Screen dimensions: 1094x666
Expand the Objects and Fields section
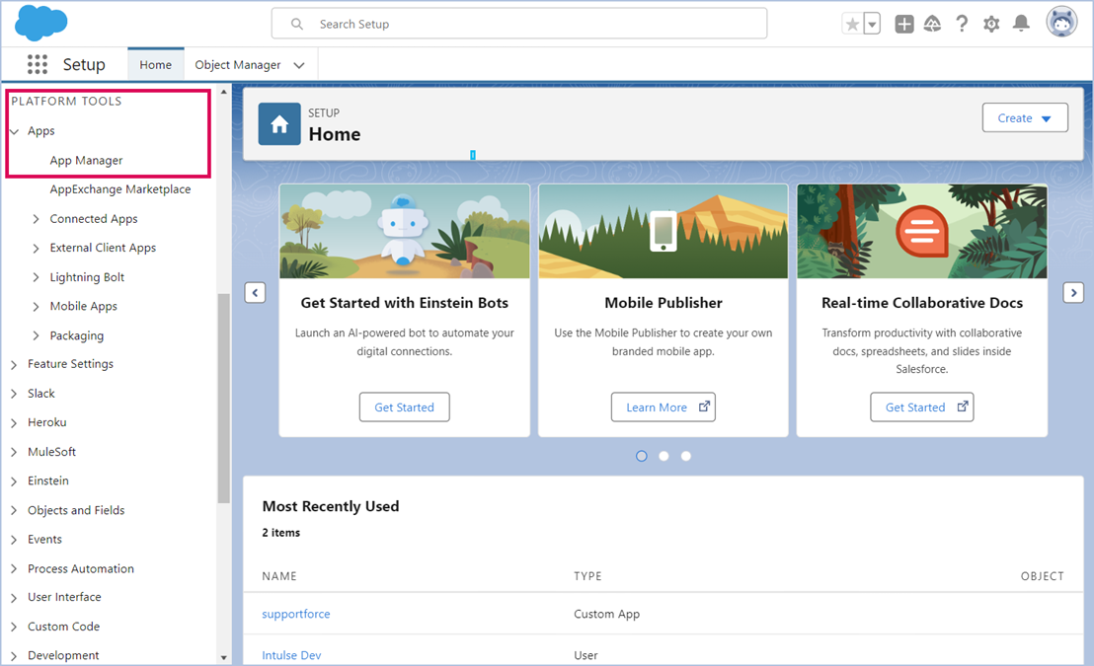14,511
